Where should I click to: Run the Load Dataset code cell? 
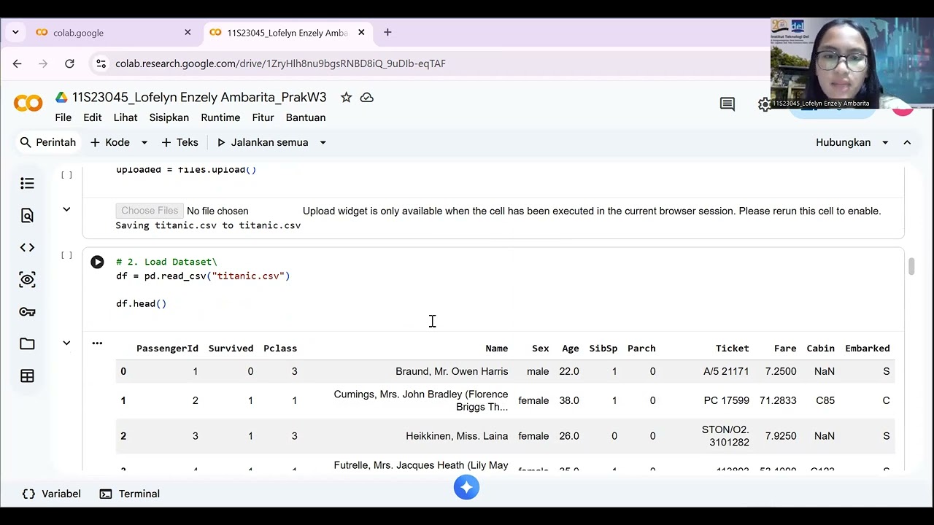[97, 262]
